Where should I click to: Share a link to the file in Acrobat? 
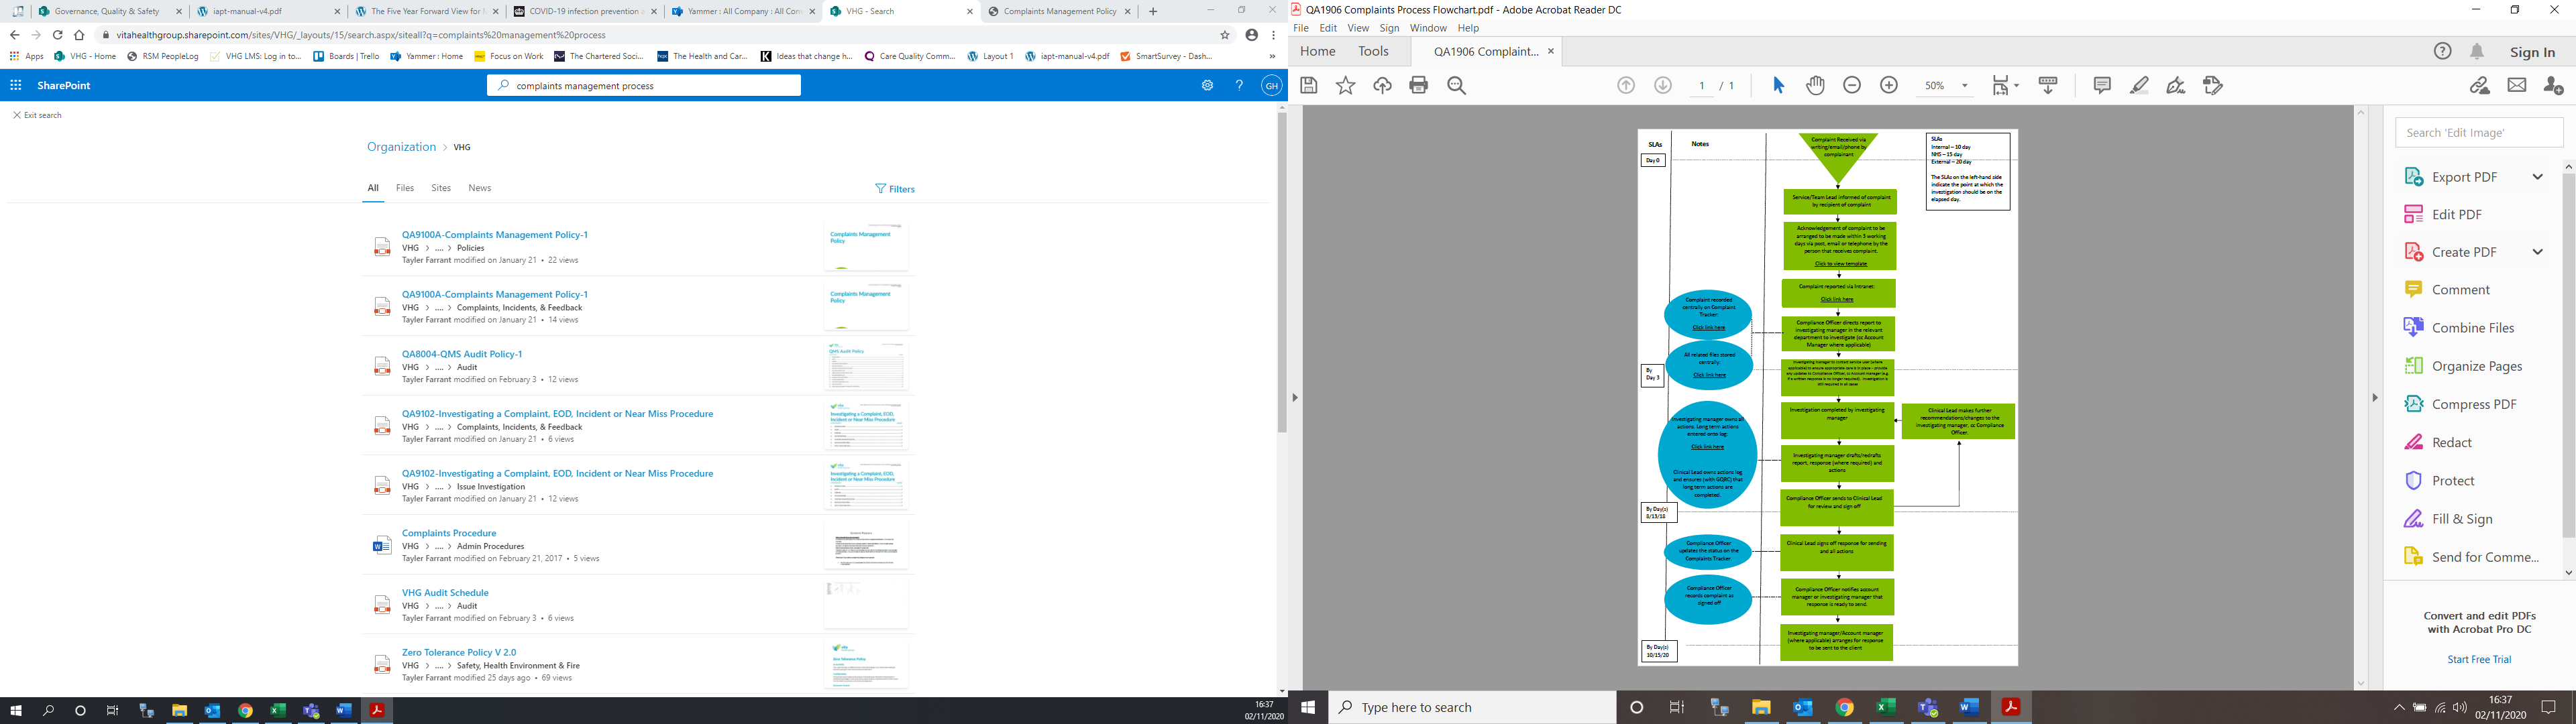click(2480, 86)
